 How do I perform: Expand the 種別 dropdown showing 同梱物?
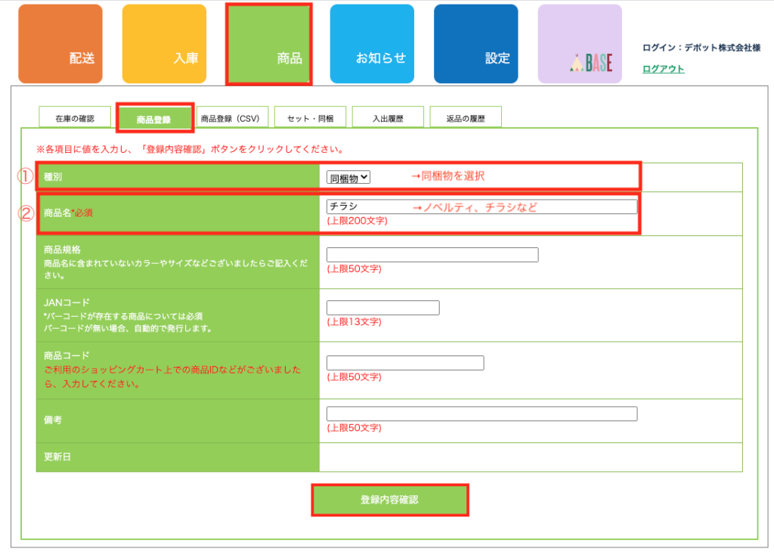[348, 177]
